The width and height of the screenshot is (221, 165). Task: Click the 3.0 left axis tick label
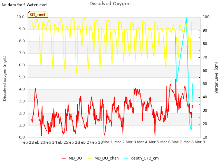click(22, 101)
